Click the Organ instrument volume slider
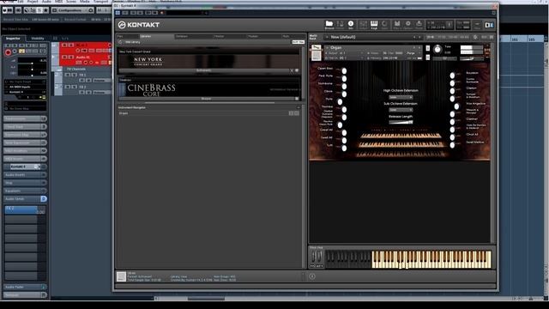The image size is (549, 309). click(471, 58)
